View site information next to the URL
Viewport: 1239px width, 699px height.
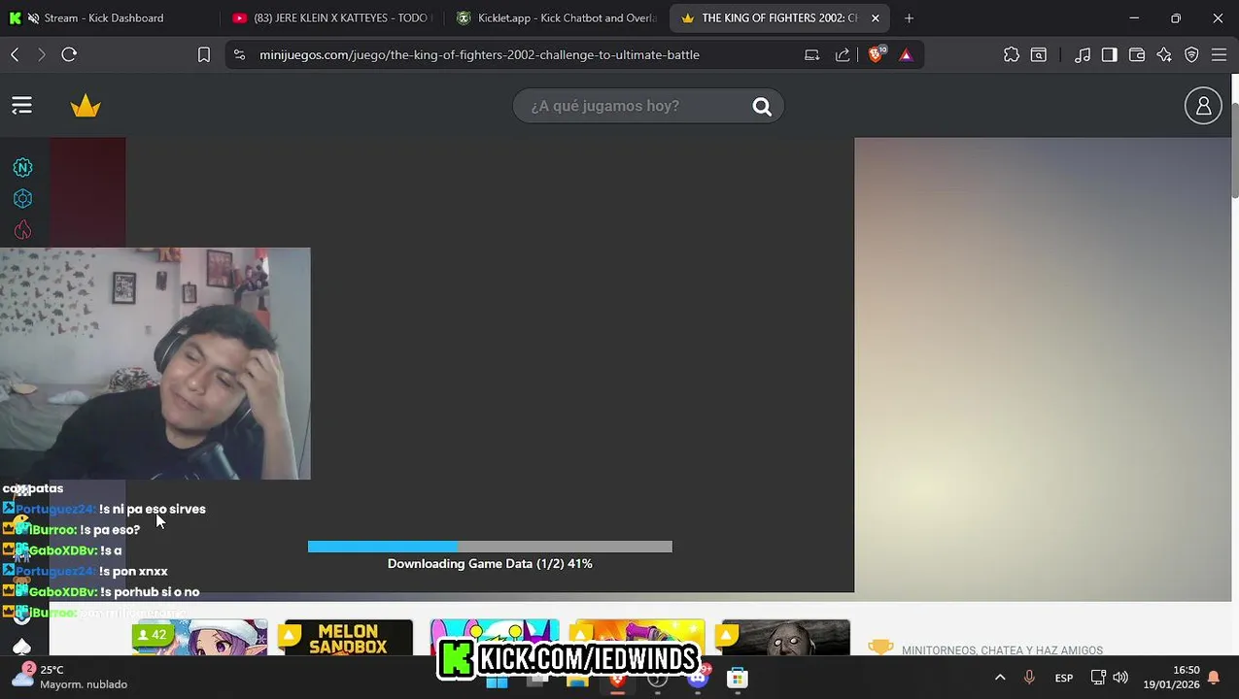coord(239,54)
